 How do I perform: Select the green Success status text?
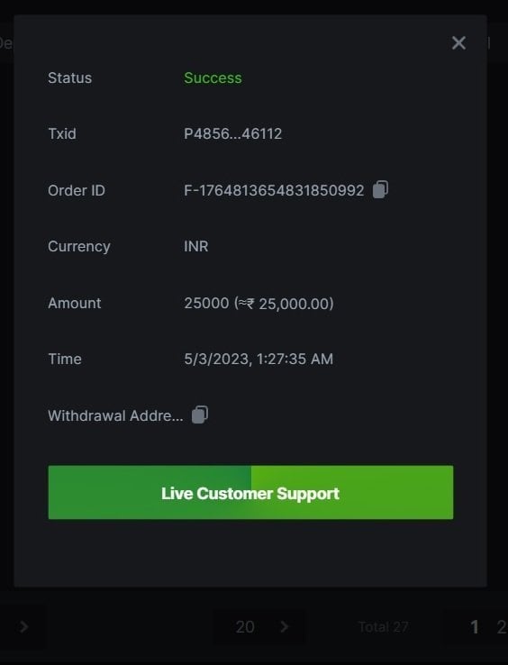[x=213, y=78]
